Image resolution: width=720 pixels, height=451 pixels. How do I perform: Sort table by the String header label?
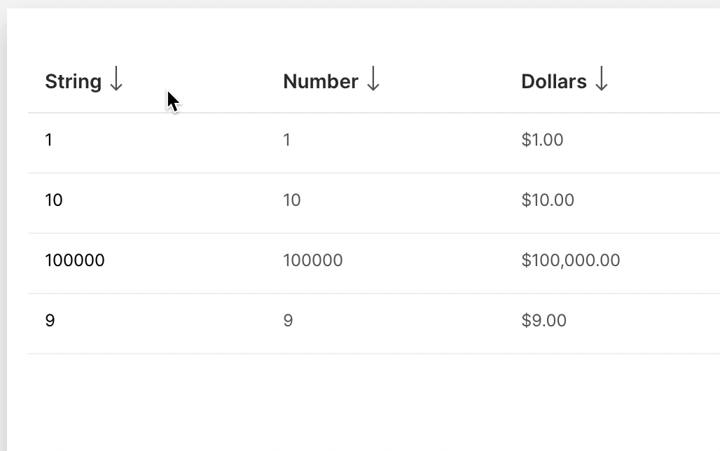(x=74, y=82)
